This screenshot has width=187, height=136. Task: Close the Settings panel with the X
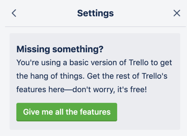pos(177,13)
